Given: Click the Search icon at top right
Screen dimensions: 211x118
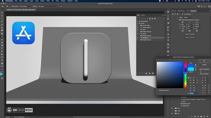Looking at the screenshot, I should tap(201, 6).
